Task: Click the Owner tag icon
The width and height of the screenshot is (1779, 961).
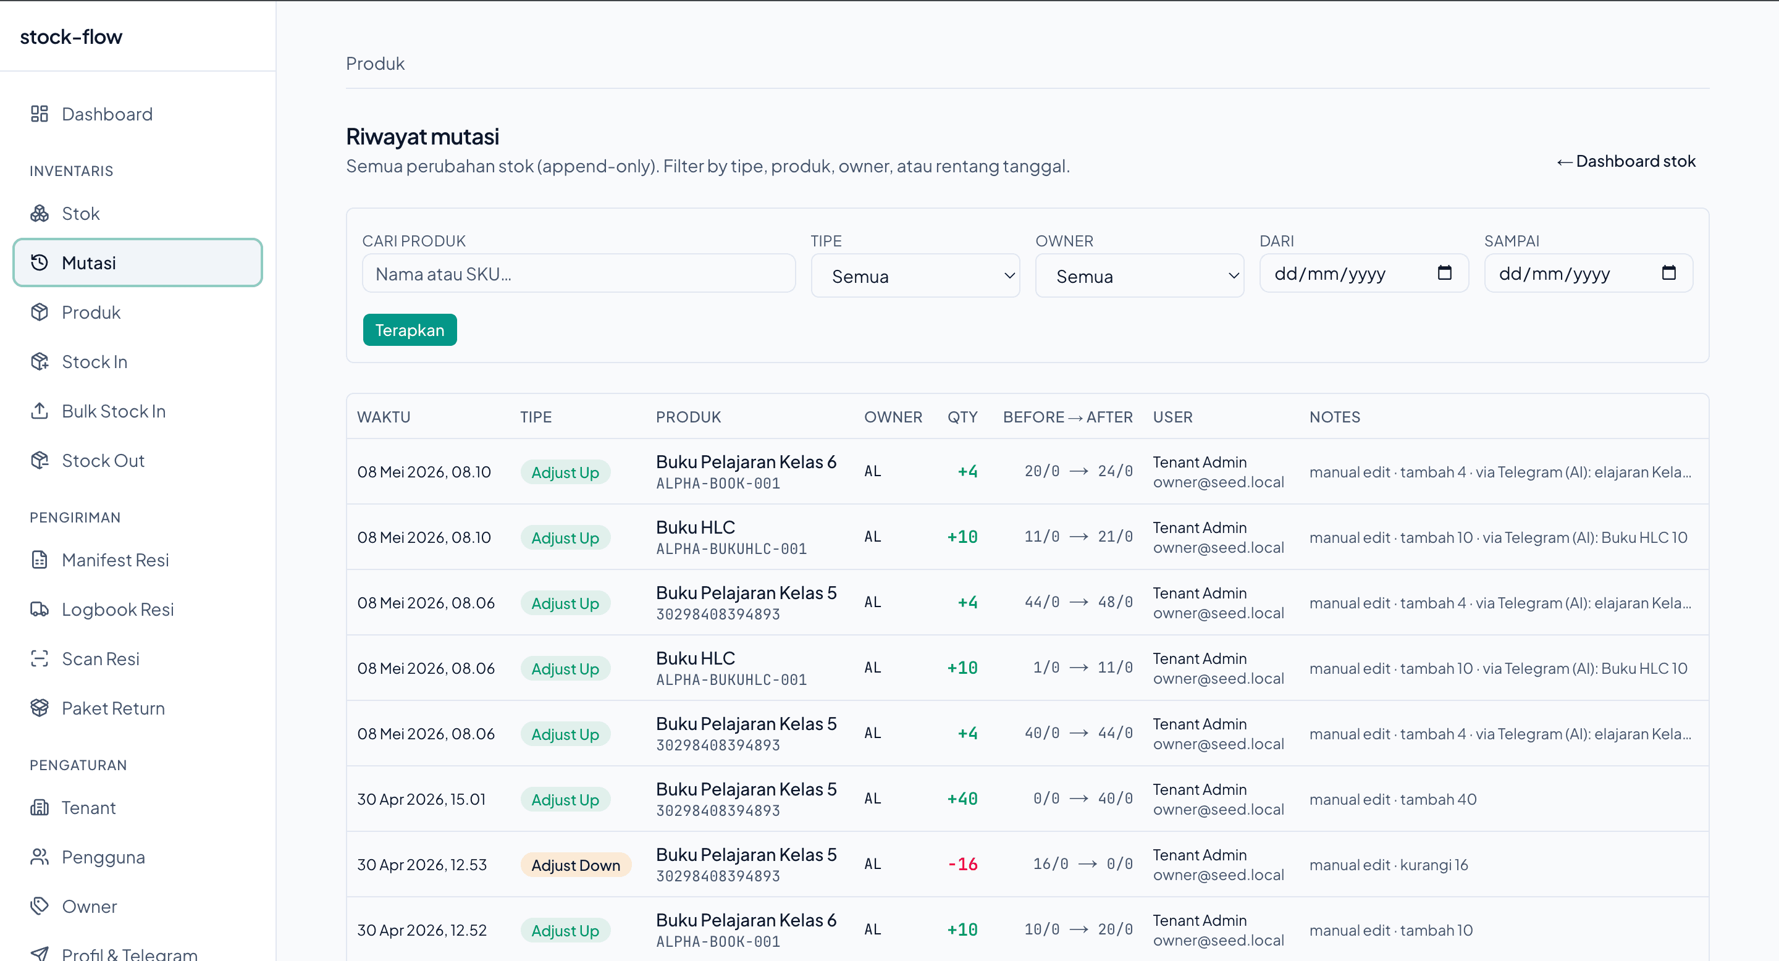Action: [x=40, y=906]
